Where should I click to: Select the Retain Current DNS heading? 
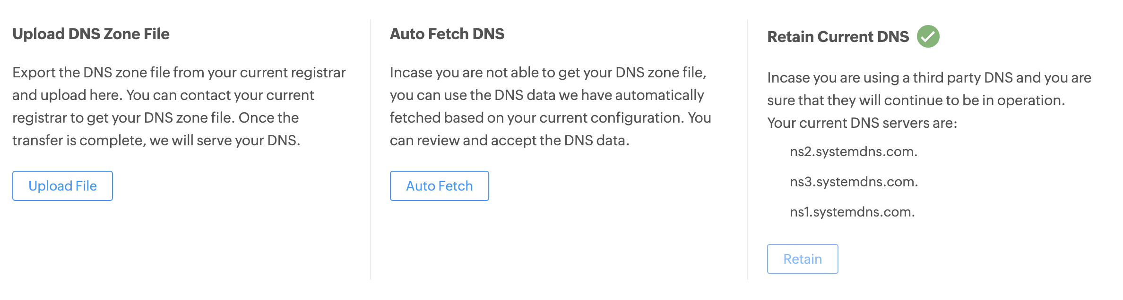click(x=838, y=37)
